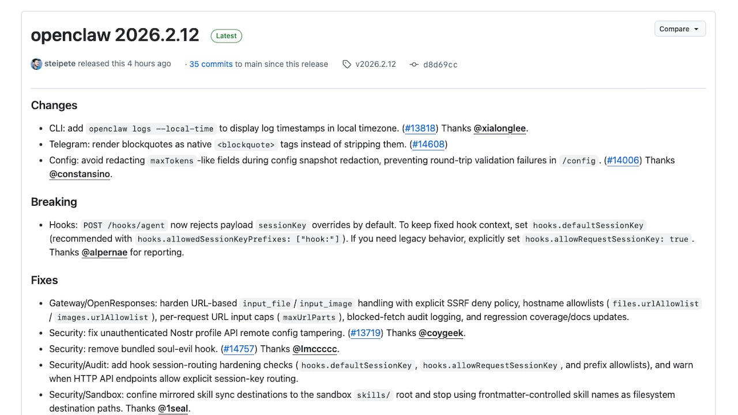Visit @alpernae's profile

104,252
